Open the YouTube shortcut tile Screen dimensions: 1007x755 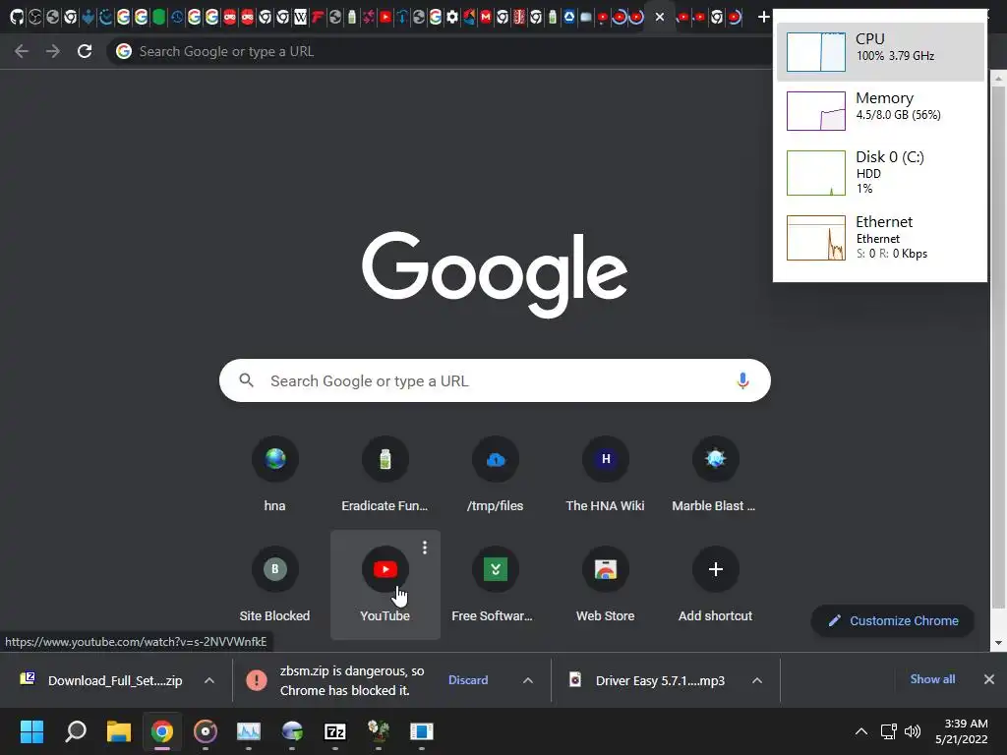pyautogui.click(x=385, y=585)
